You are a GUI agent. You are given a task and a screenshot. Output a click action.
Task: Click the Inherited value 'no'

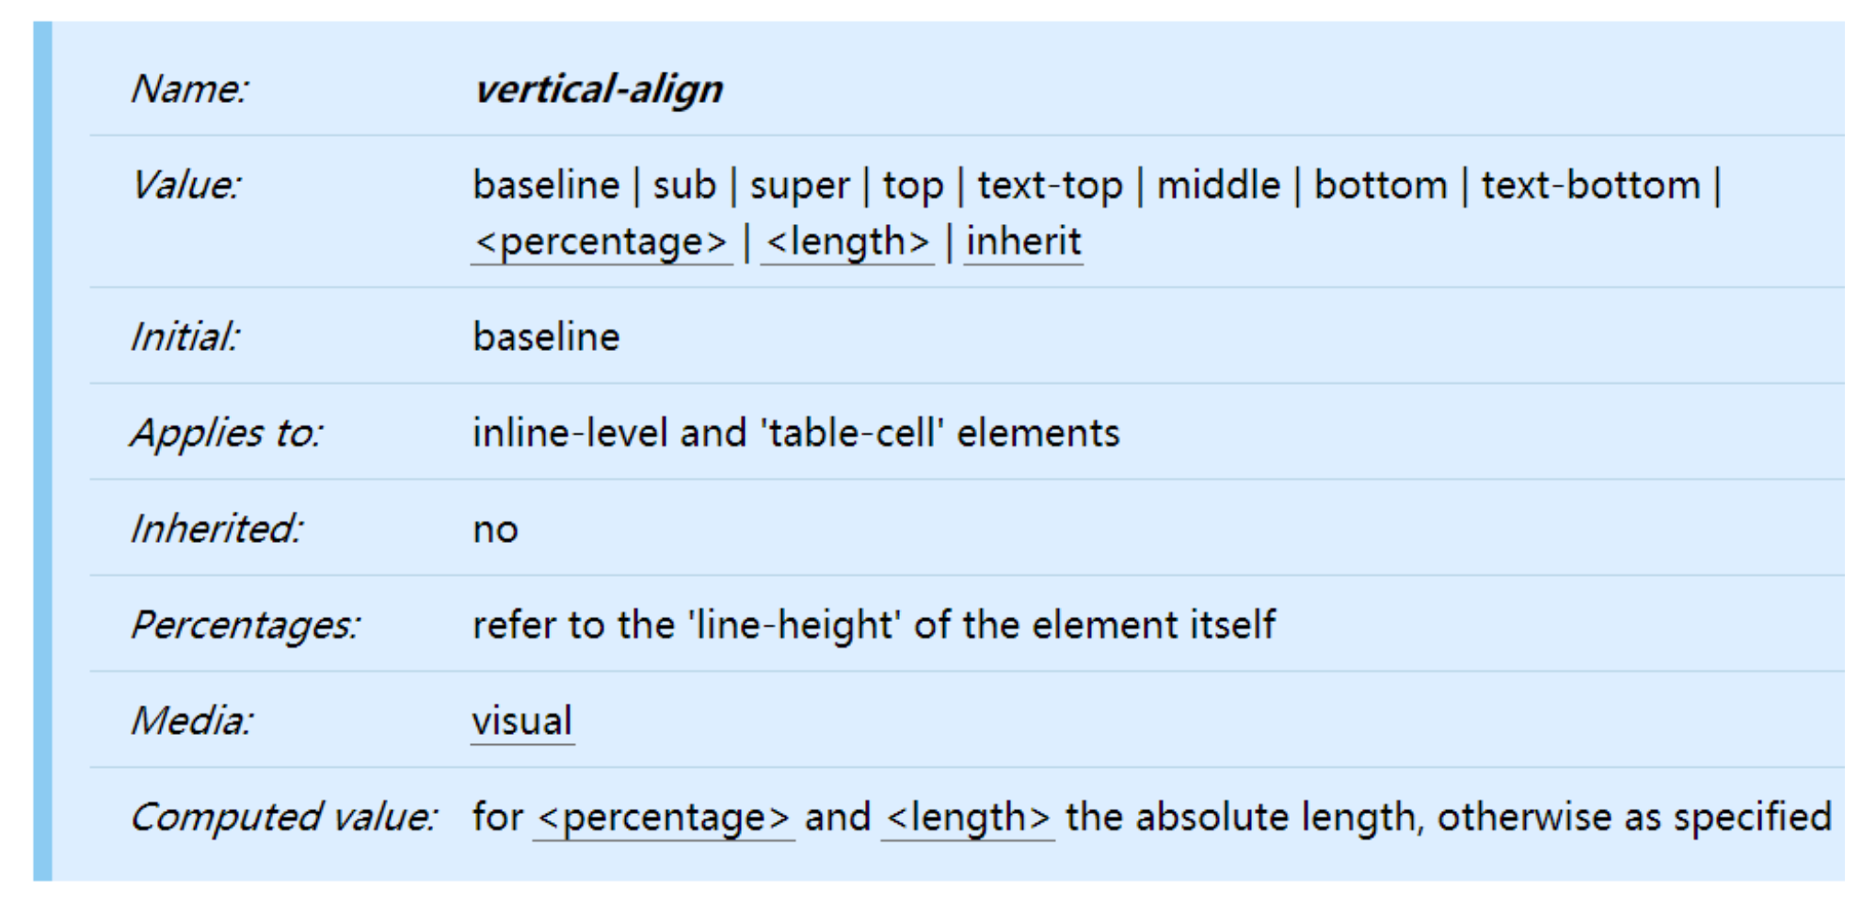pos(495,530)
